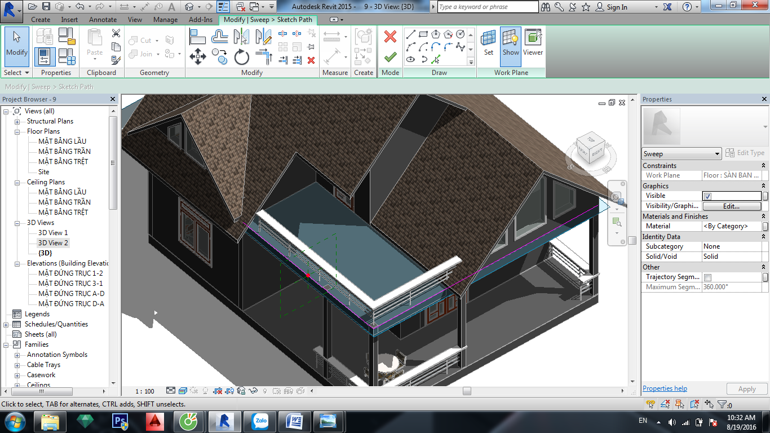Click the Match Type Properties paintbrush icon

116,60
